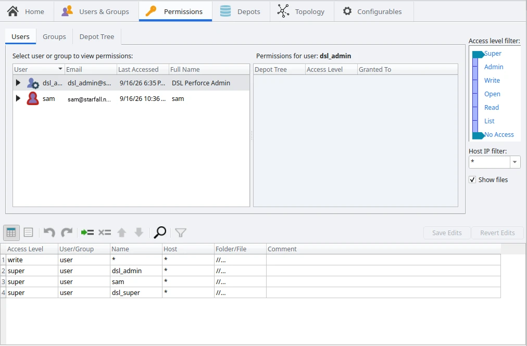The height and width of the screenshot is (346, 527).
Task: Click the Full Name column header
Action: pyautogui.click(x=209, y=70)
